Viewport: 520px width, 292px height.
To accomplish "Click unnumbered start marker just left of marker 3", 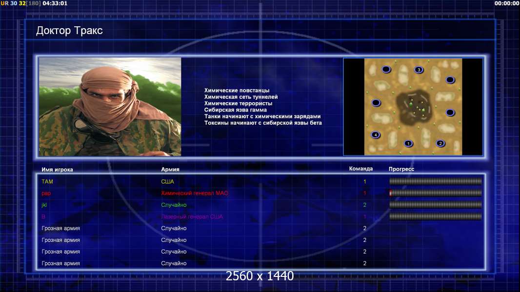I will tap(386, 69).
